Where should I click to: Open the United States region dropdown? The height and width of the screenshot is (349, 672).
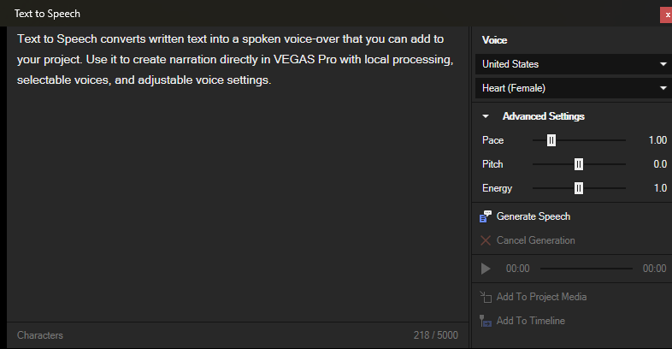[572, 64]
